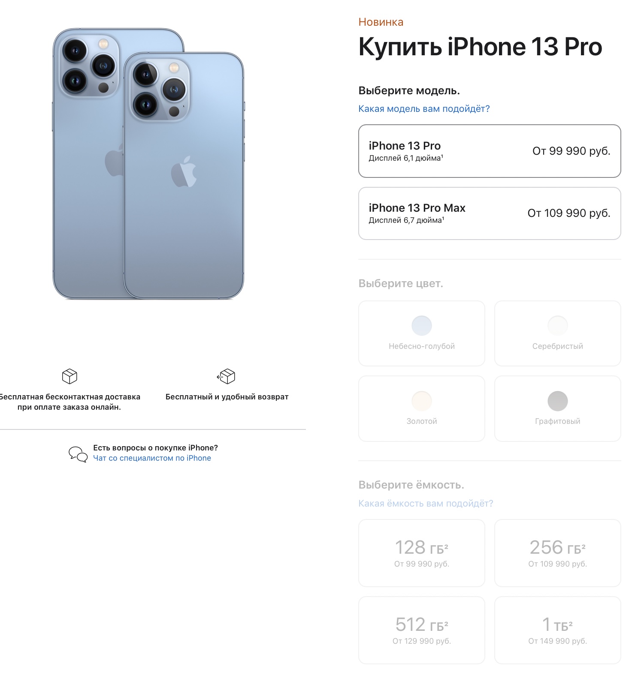
Task: Click the larger iPhone behind on the left
Action: 88,163
